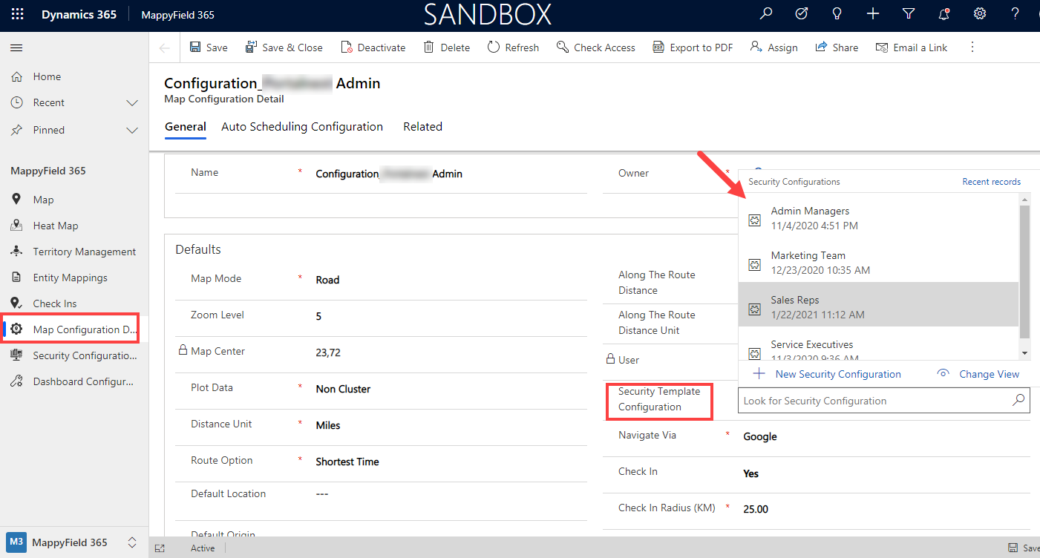Screen dimensions: 1040x558
Task: Click the lookup search magnifier icon
Action: tap(1018, 400)
